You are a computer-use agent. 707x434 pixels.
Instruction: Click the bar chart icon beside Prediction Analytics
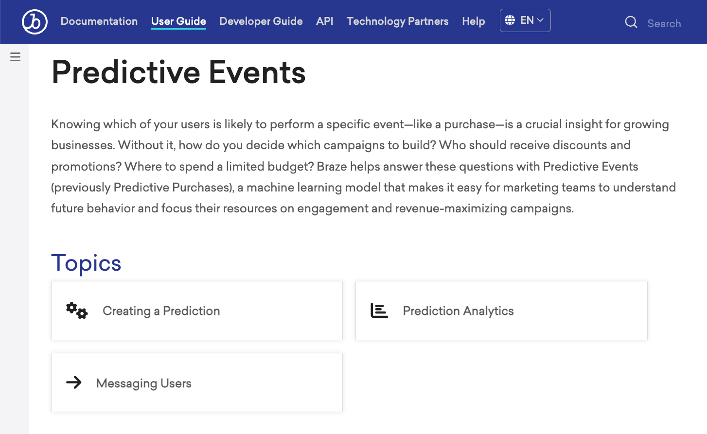[x=379, y=310]
